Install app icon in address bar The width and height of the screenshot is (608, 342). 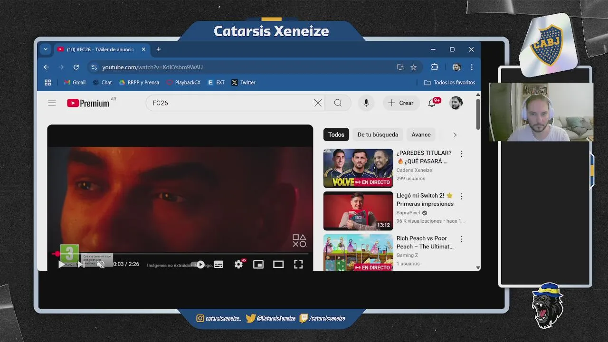[x=400, y=67]
